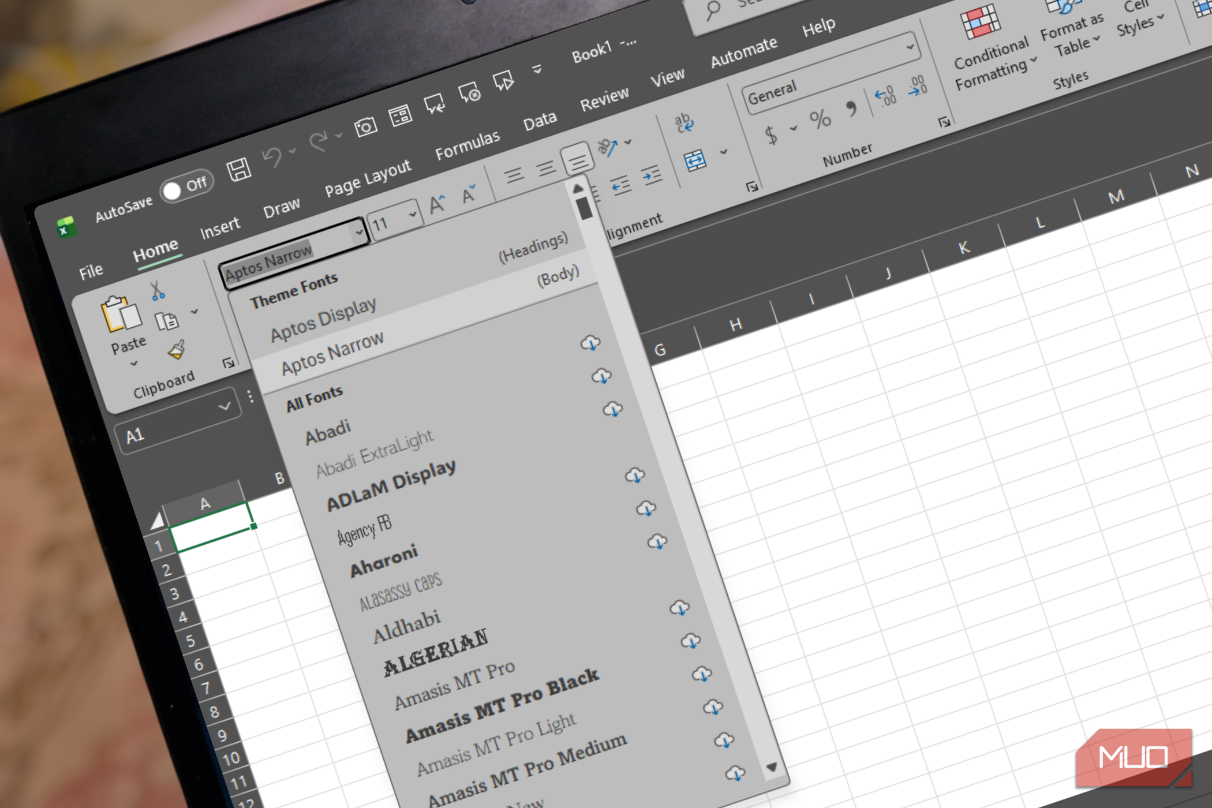Click the Paste clipboard icon
The width and height of the screenshot is (1212, 808).
[x=121, y=315]
